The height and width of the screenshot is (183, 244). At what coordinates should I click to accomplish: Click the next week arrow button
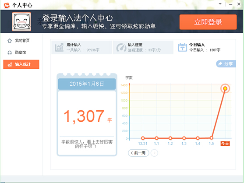pyautogui.click(x=154, y=153)
